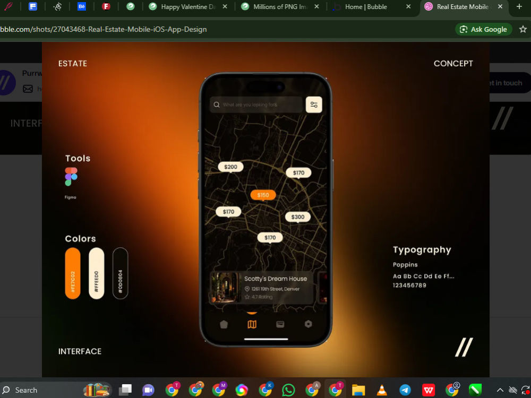Open a new browser tab
The image size is (531, 398).
coord(519,7)
